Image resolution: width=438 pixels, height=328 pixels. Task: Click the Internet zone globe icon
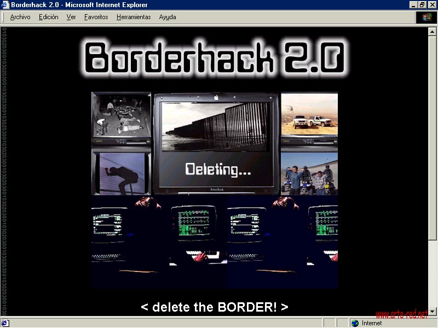click(355, 323)
